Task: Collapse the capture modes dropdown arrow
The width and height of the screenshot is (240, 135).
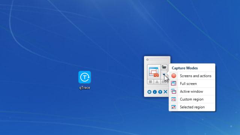Action: [x=164, y=75]
